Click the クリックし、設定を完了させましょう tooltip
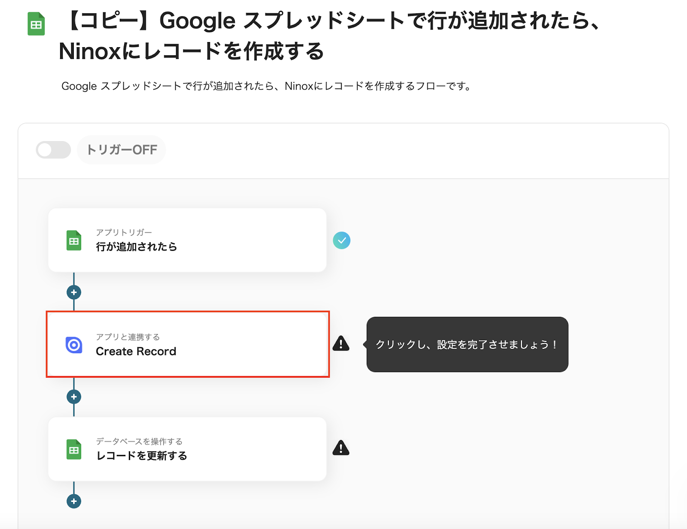 pyautogui.click(x=467, y=344)
